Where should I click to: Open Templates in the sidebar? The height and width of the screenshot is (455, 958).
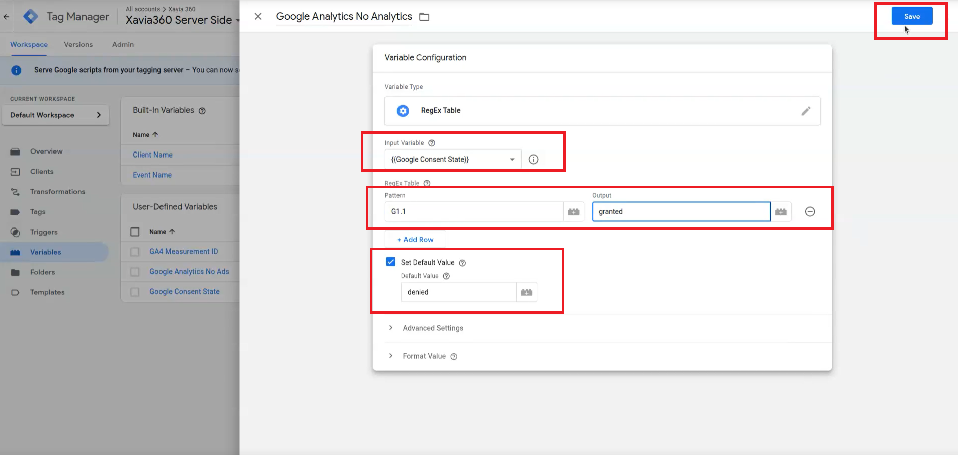click(47, 292)
